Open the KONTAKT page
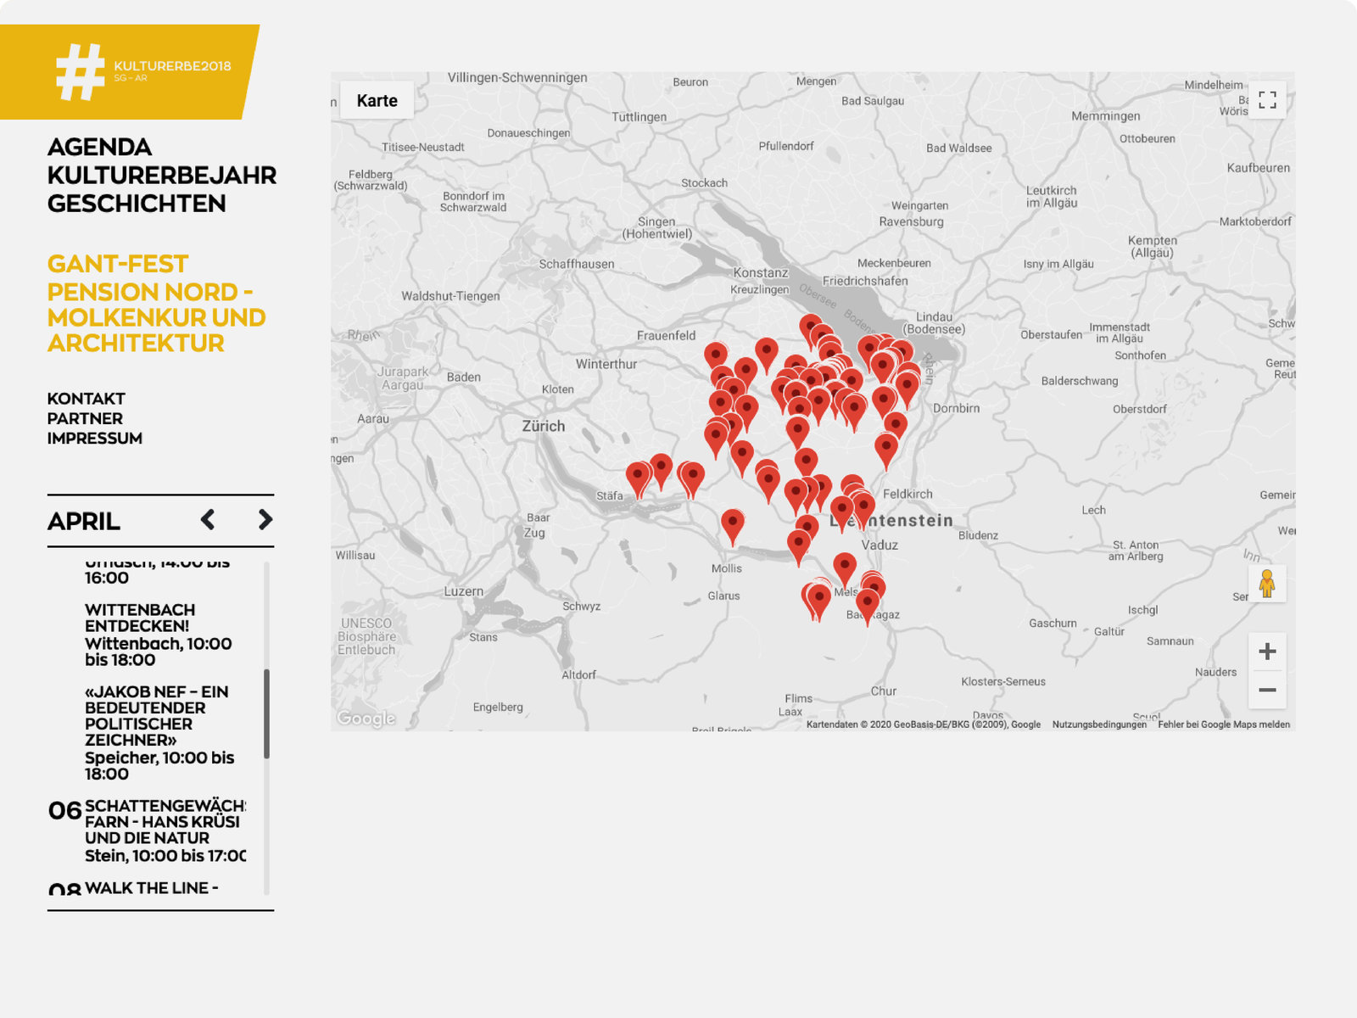The width and height of the screenshot is (1357, 1018). [x=86, y=398]
